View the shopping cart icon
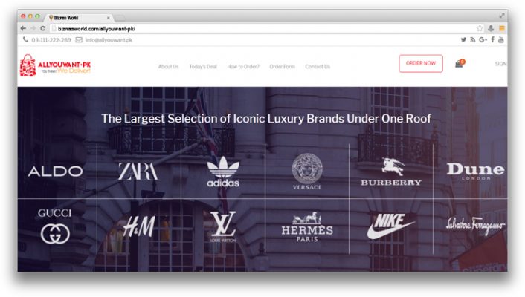The width and height of the screenshot is (525, 297). (460, 64)
